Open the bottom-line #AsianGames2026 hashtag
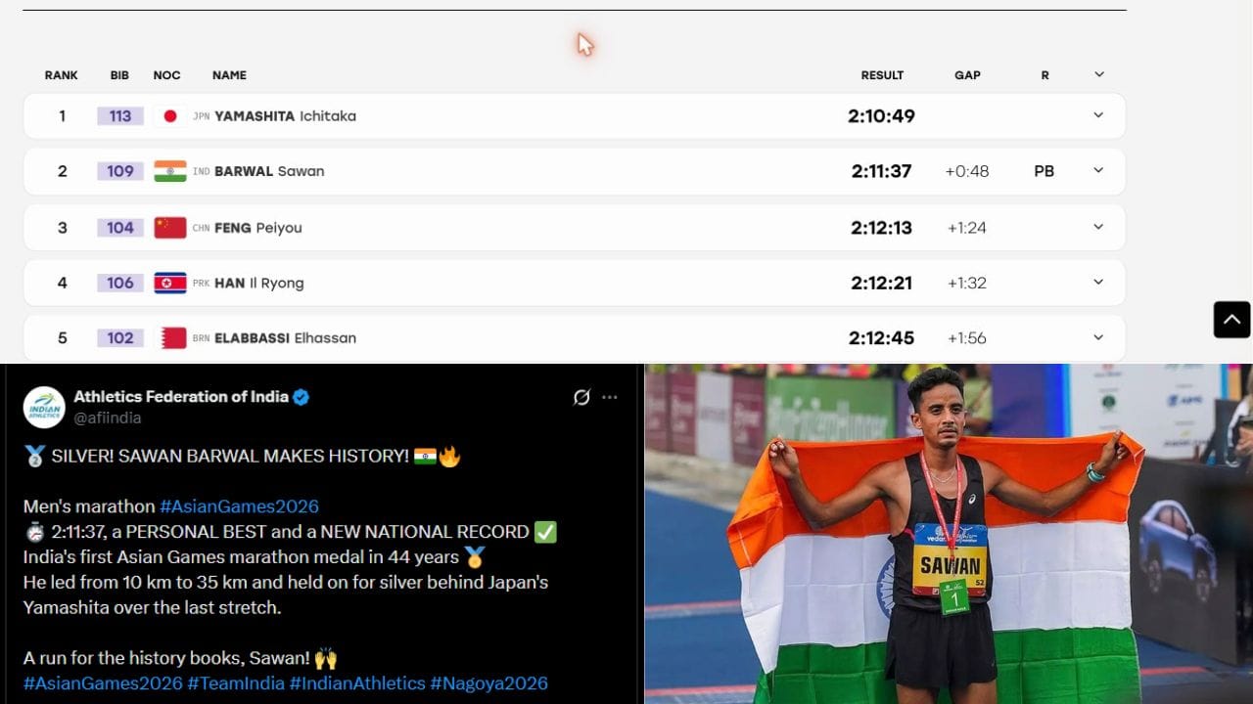 tap(103, 683)
